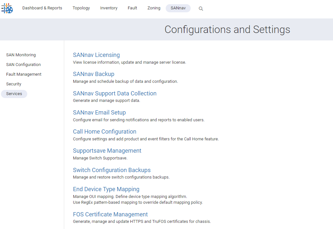The width and height of the screenshot is (333, 229).
Task: Open SANnav Support Data Collection
Action: (x=115, y=93)
